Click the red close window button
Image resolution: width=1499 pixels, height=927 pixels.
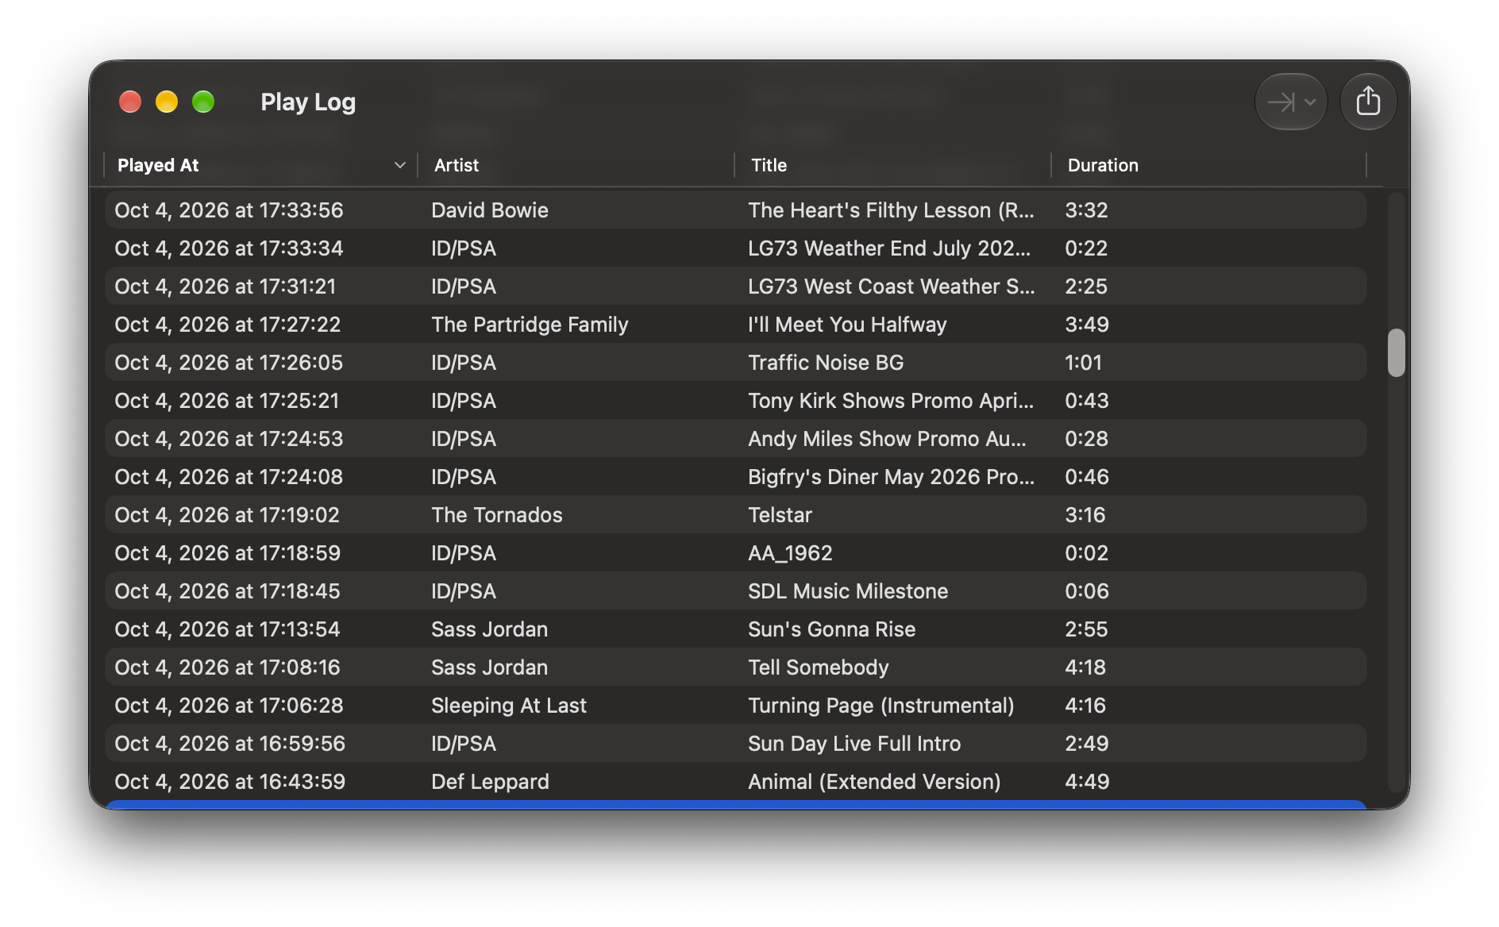(x=130, y=102)
